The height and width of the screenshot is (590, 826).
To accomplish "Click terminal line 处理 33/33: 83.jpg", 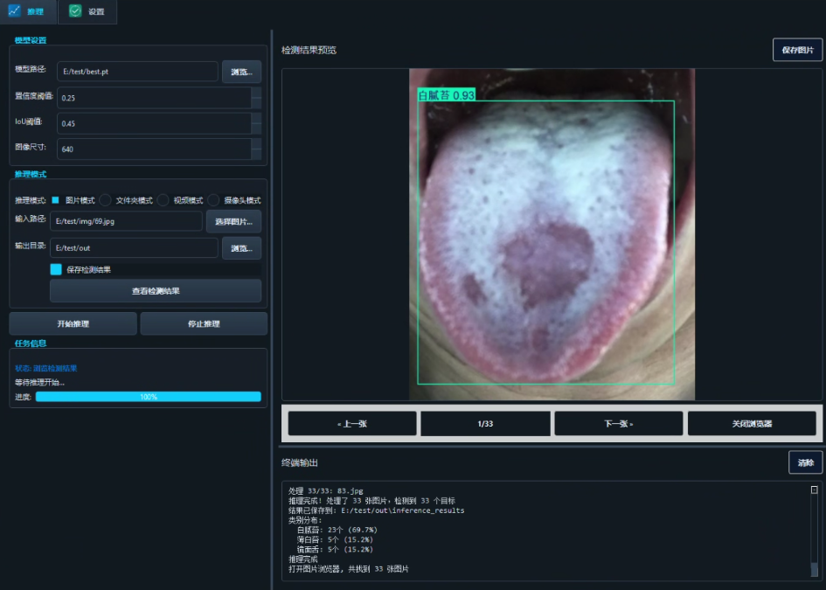I will coord(325,491).
